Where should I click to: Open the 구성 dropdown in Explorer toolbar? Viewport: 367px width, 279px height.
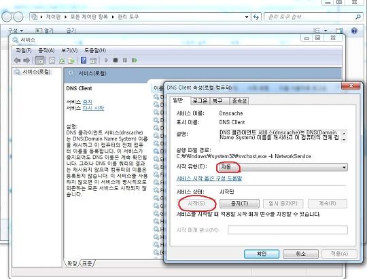(x=16, y=31)
